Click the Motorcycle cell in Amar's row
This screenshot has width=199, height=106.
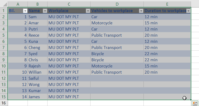click(117, 23)
